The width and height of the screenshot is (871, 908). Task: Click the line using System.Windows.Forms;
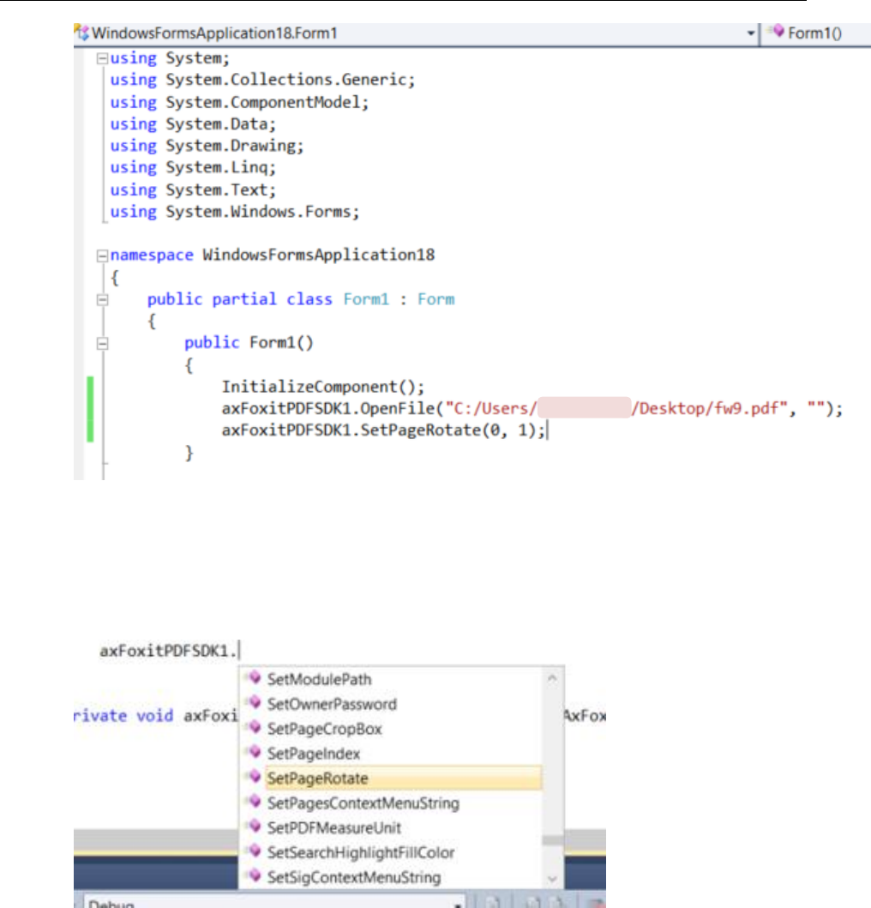(x=235, y=212)
